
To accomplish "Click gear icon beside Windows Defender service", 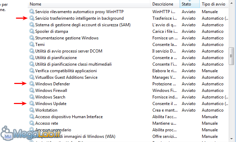I will point(32,84).
